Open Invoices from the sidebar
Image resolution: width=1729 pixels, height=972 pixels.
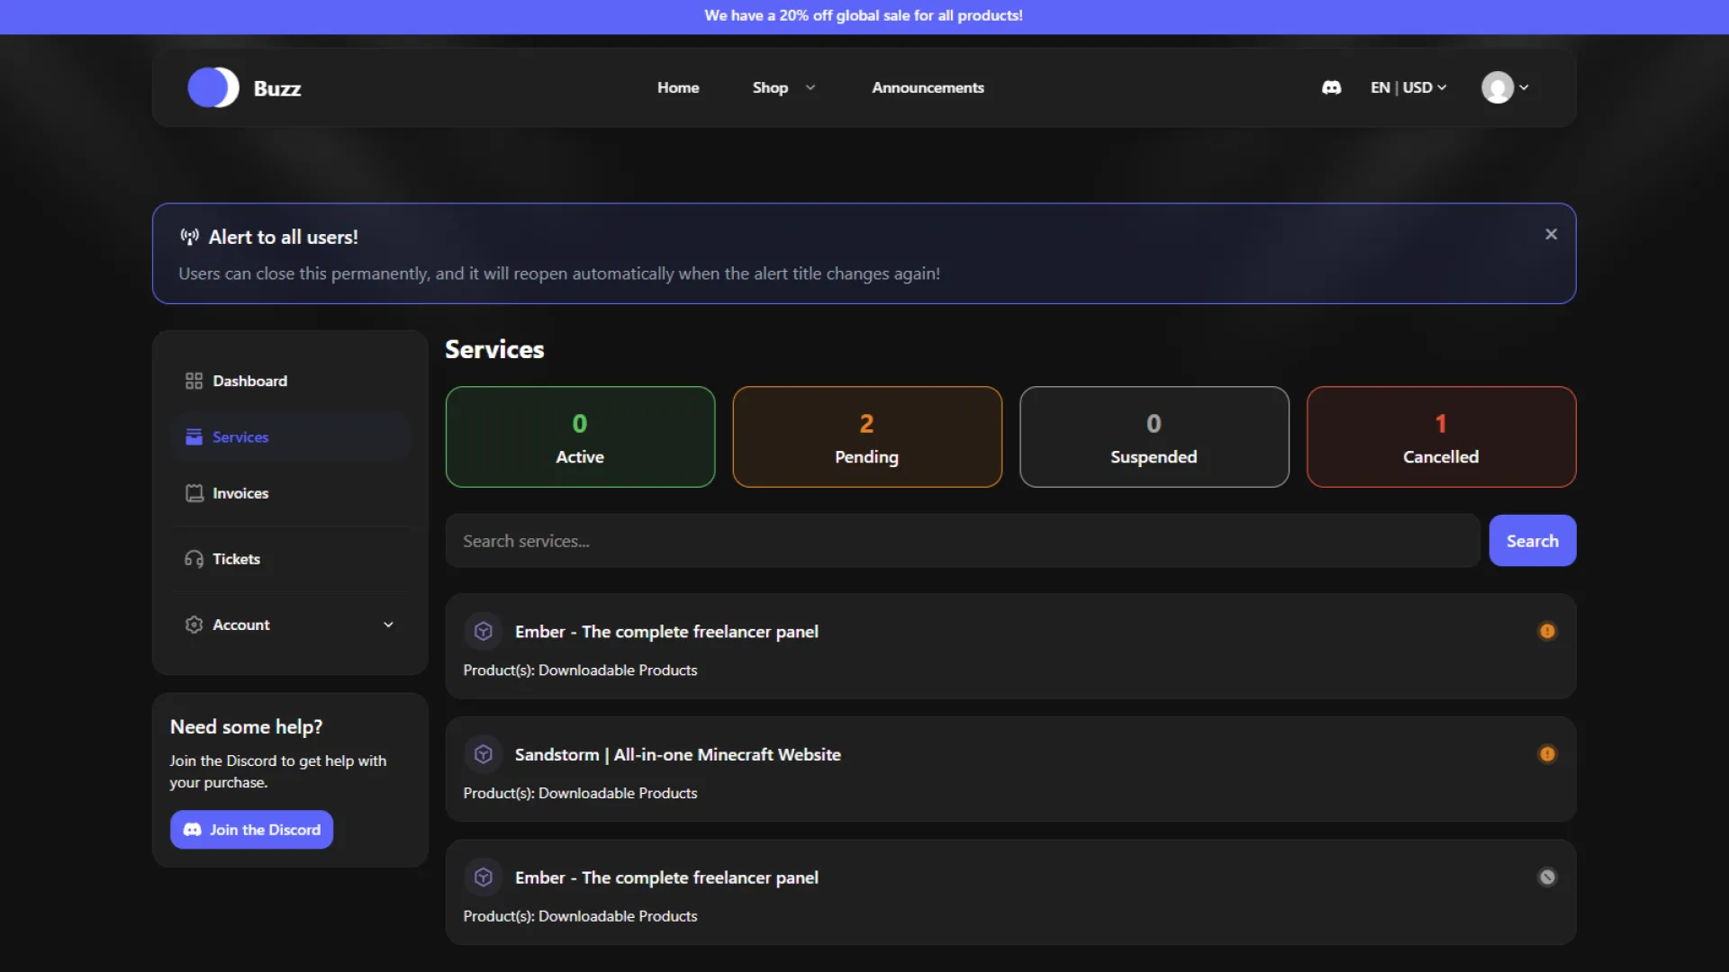coord(240,493)
